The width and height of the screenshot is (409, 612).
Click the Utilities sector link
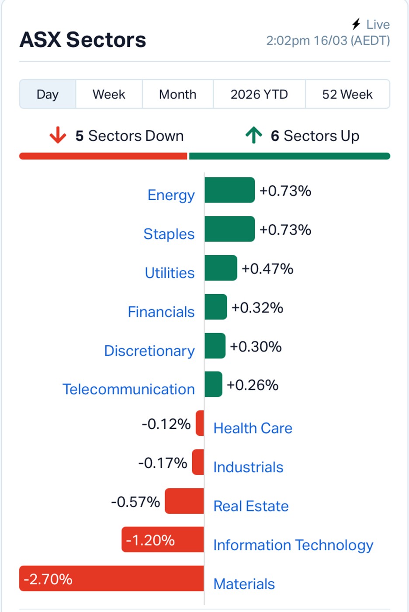(170, 273)
